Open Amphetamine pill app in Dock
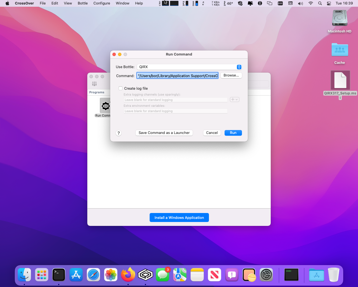Image resolution: width=358 pixels, height=287 pixels. pyautogui.click(x=249, y=275)
